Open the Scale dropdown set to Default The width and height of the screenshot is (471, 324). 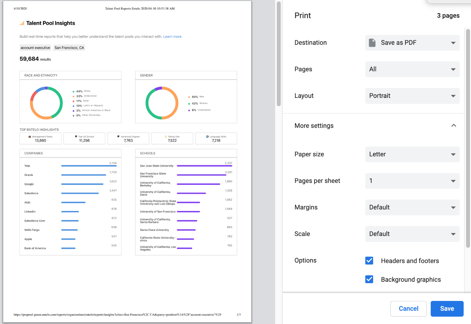(x=412, y=234)
